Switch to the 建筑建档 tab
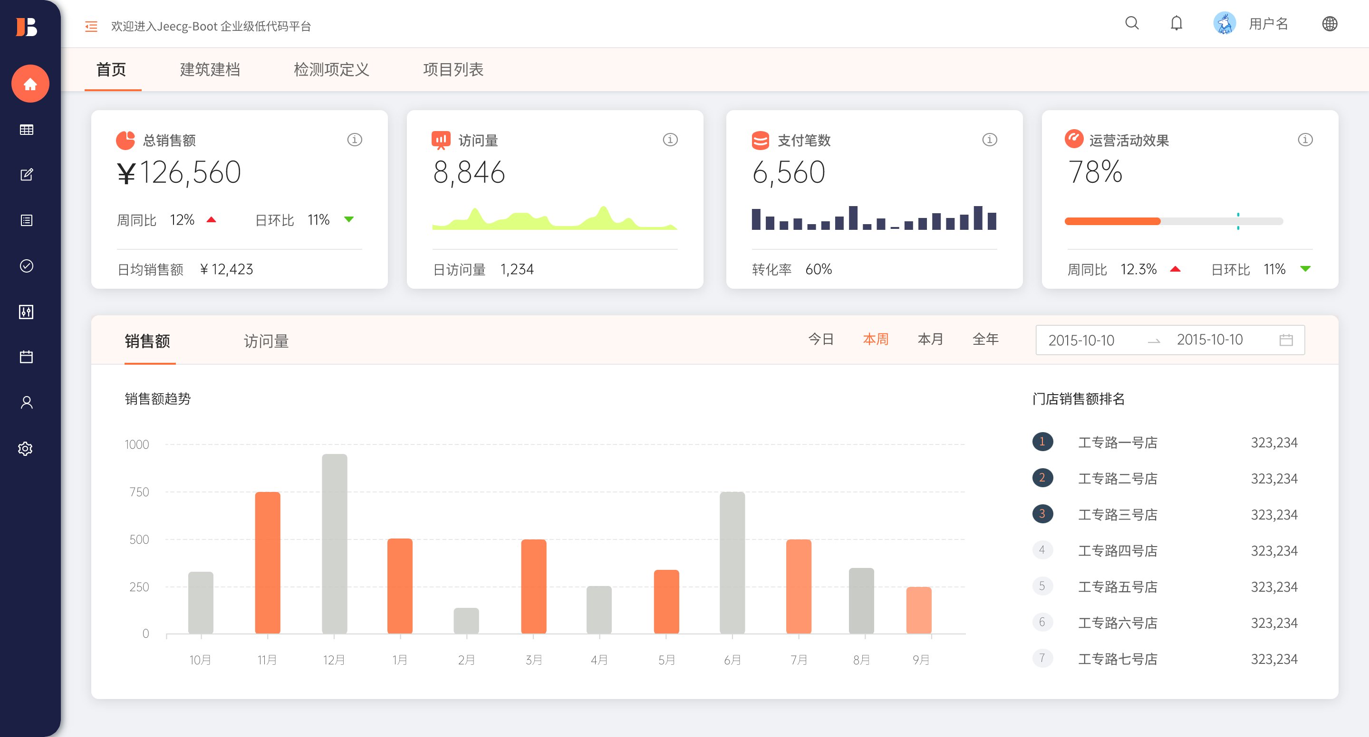The image size is (1369, 737). 210,69
